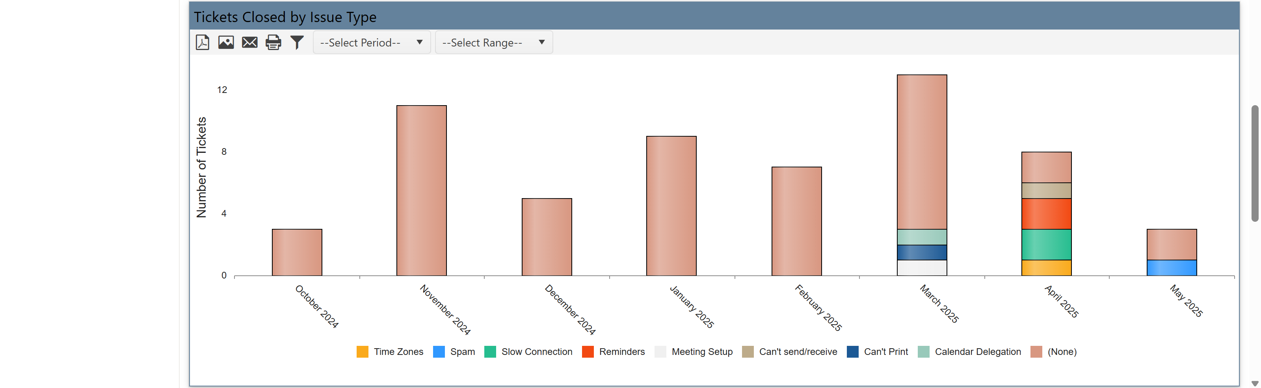Select the Calendar Delegation legend item

click(x=977, y=352)
